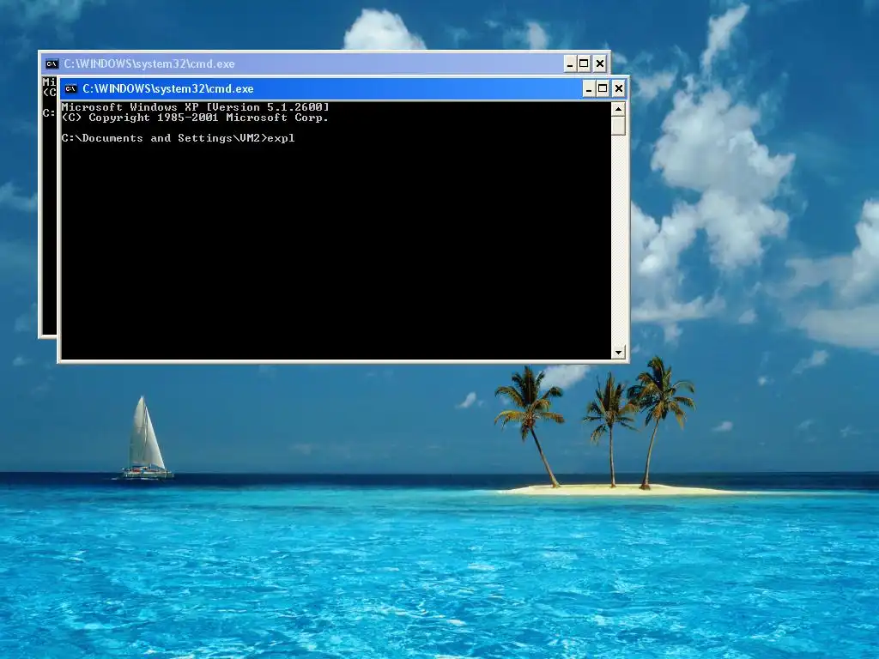The height and width of the screenshot is (659, 879).
Task: Click the front window title bar text
Action: [x=168, y=88]
